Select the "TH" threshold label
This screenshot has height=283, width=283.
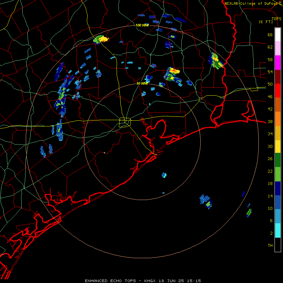click(270, 246)
